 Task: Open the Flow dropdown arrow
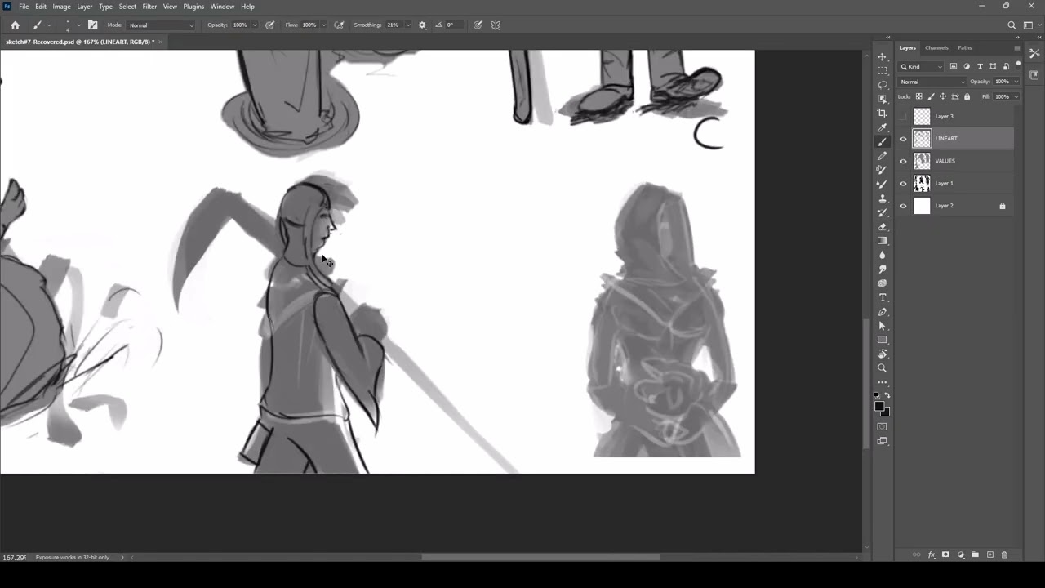click(x=324, y=25)
